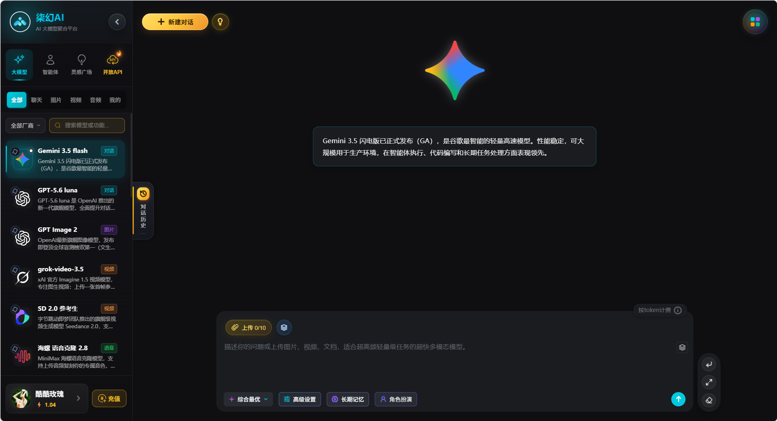Click the 视频 tag on SD 2.0 参考生

coord(109,309)
